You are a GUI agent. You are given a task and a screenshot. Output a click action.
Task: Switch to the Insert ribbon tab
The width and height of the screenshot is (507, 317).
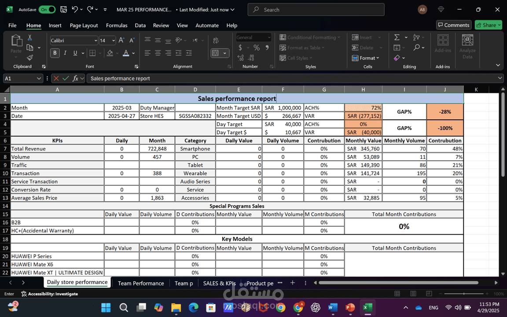(55, 25)
